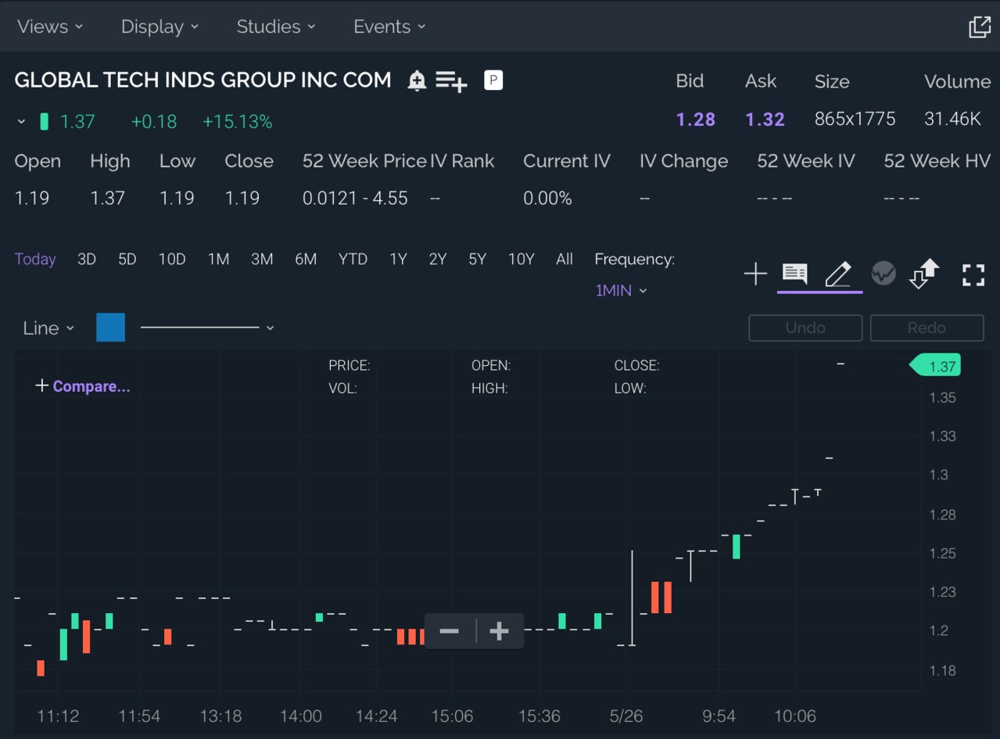Click the Volume value 31.46K
The width and height of the screenshot is (1000, 739).
(x=952, y=120)
